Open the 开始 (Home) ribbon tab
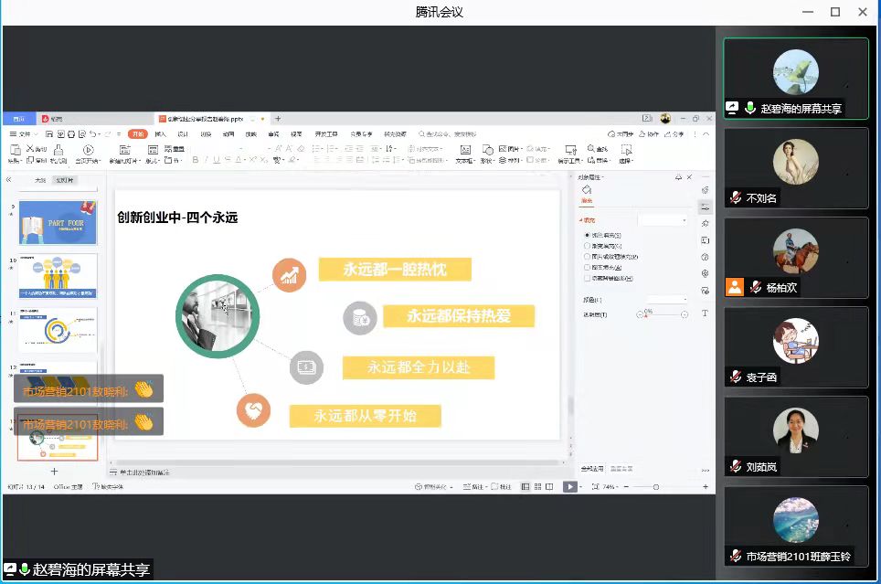881x584 pixels. tap(137, 134)
